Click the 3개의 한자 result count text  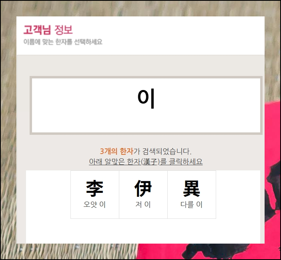click(x=116, y=151)
